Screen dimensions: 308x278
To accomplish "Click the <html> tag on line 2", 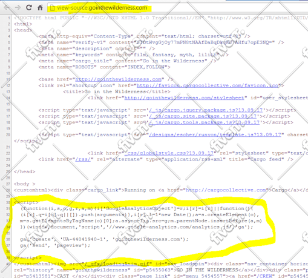I will pos(23,24).
